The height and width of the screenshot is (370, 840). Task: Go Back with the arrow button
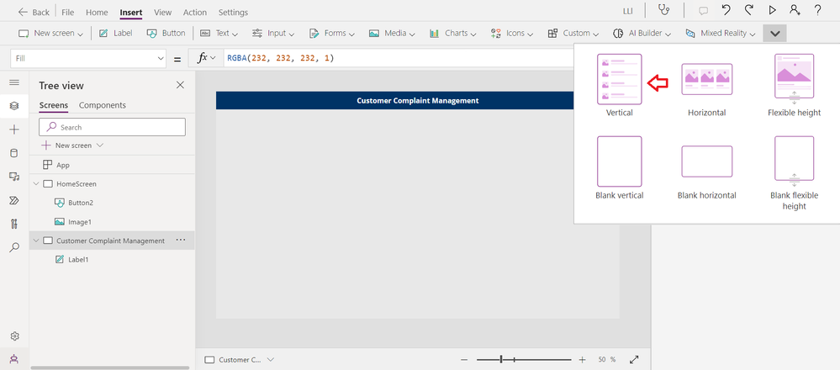pyautogui.click(x=34, y=12)
